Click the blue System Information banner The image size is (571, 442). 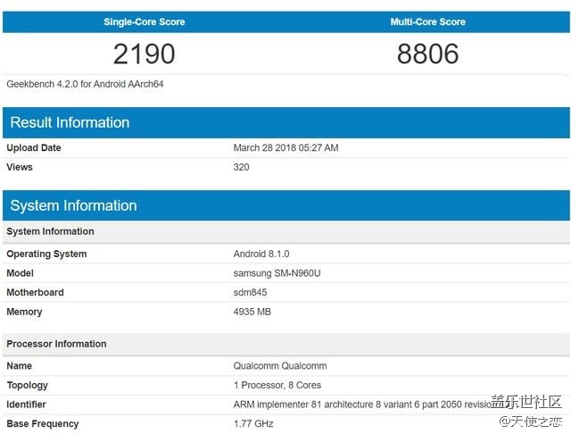286,205
